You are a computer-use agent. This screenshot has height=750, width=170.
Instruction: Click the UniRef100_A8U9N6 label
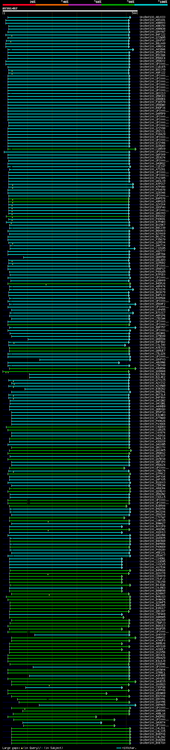tap(152, 362)
